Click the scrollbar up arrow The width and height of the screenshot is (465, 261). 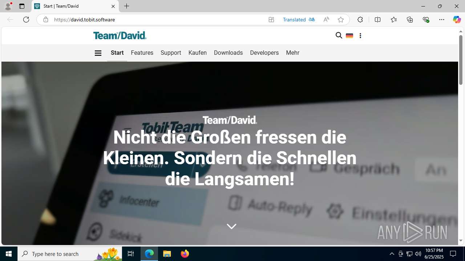point(461,32)
